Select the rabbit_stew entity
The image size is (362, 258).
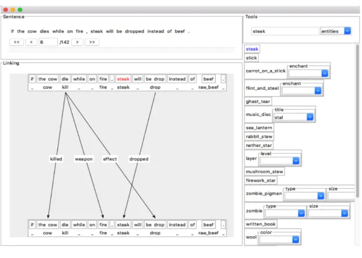(259, 137)
